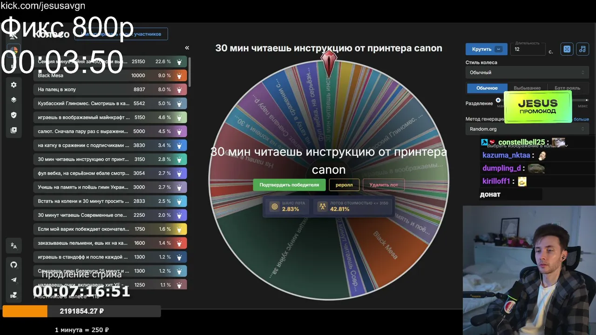The width and height of the screenshot is (596, 335).
Task: Select the Black Mesa lot name
Action: [x=50, y=75]
